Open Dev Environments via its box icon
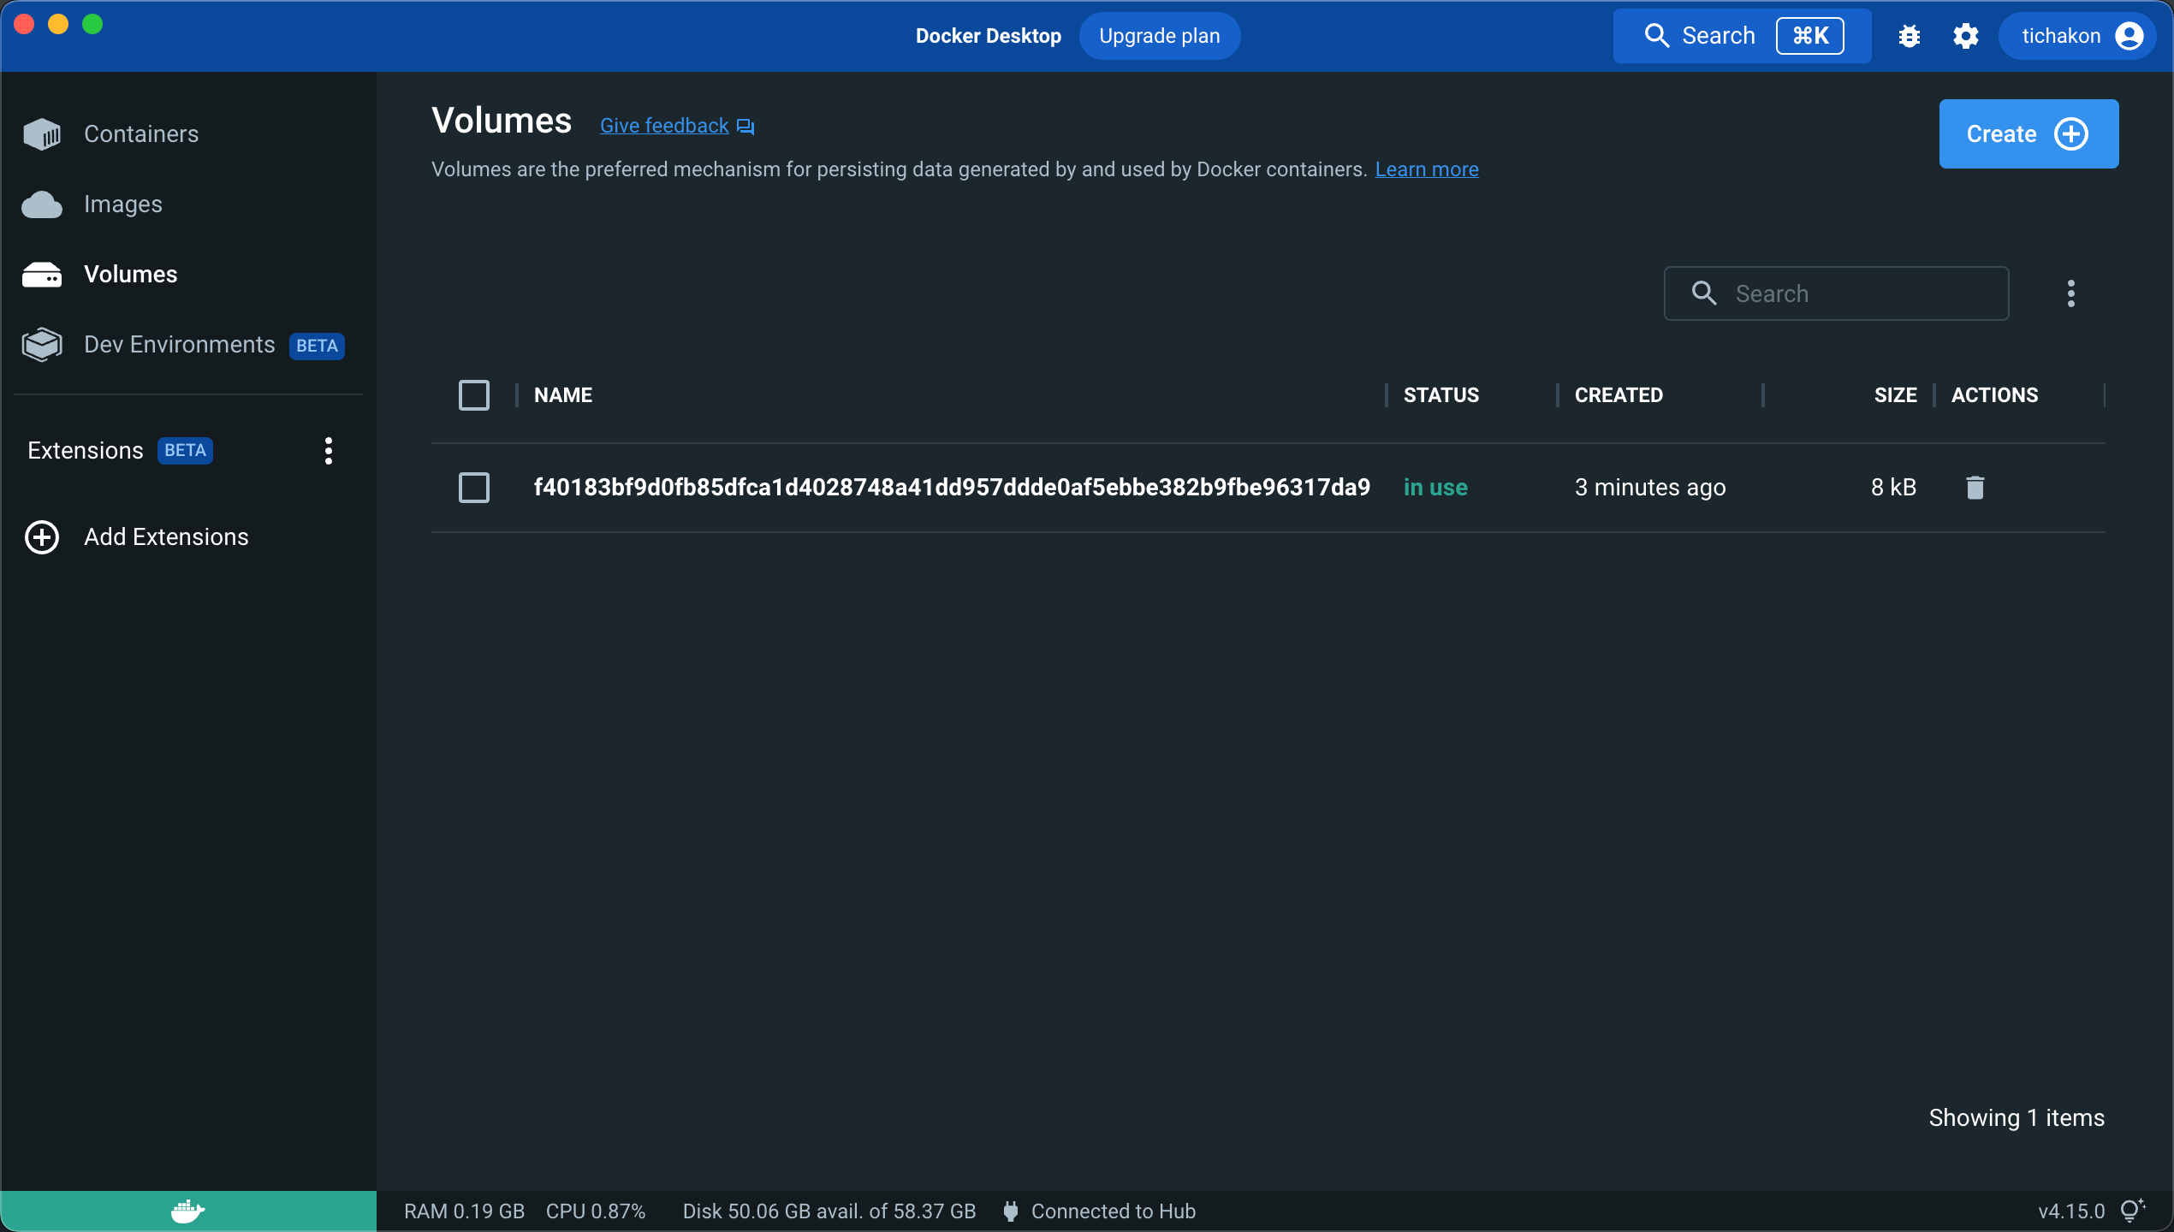 (x=42, y=344)
